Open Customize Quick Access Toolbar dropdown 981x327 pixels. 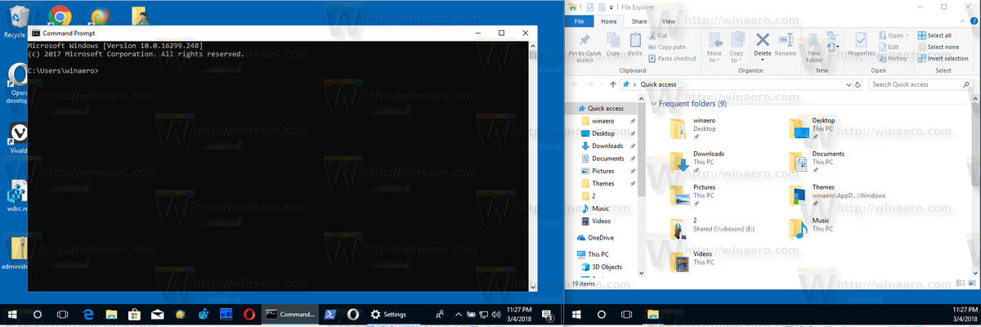coord(612,7)
